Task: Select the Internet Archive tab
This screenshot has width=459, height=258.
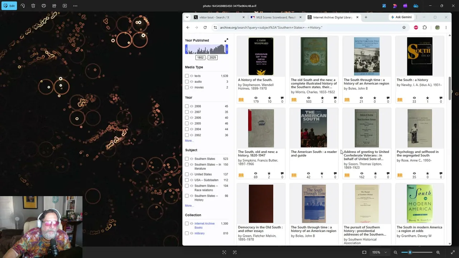Action: click(x=333, y=17)
